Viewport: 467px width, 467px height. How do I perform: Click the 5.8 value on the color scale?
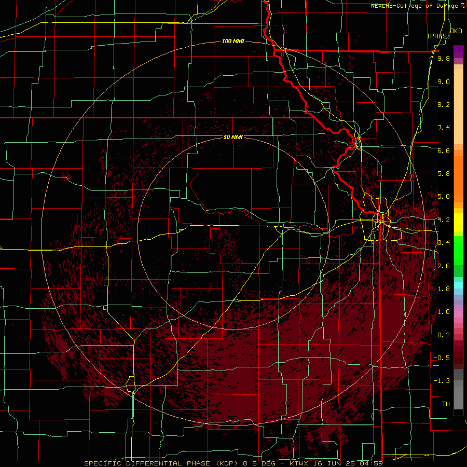[444, 174]
